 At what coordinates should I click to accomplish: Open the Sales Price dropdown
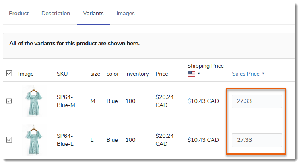tap(248, 74)
